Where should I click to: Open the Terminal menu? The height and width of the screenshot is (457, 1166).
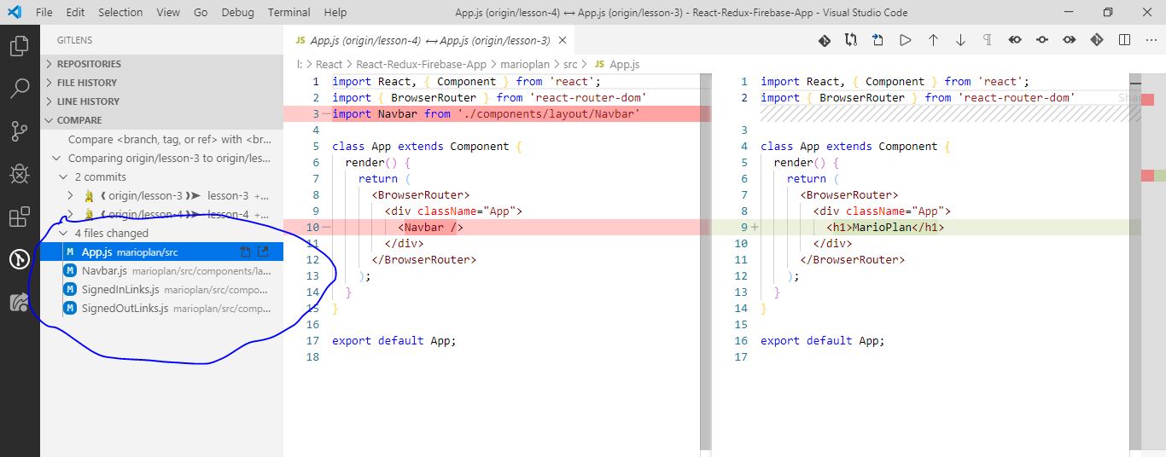coord(289,12)
